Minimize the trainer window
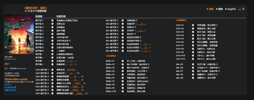This screenshot has height=100, width=254. (x=239, y=9)
